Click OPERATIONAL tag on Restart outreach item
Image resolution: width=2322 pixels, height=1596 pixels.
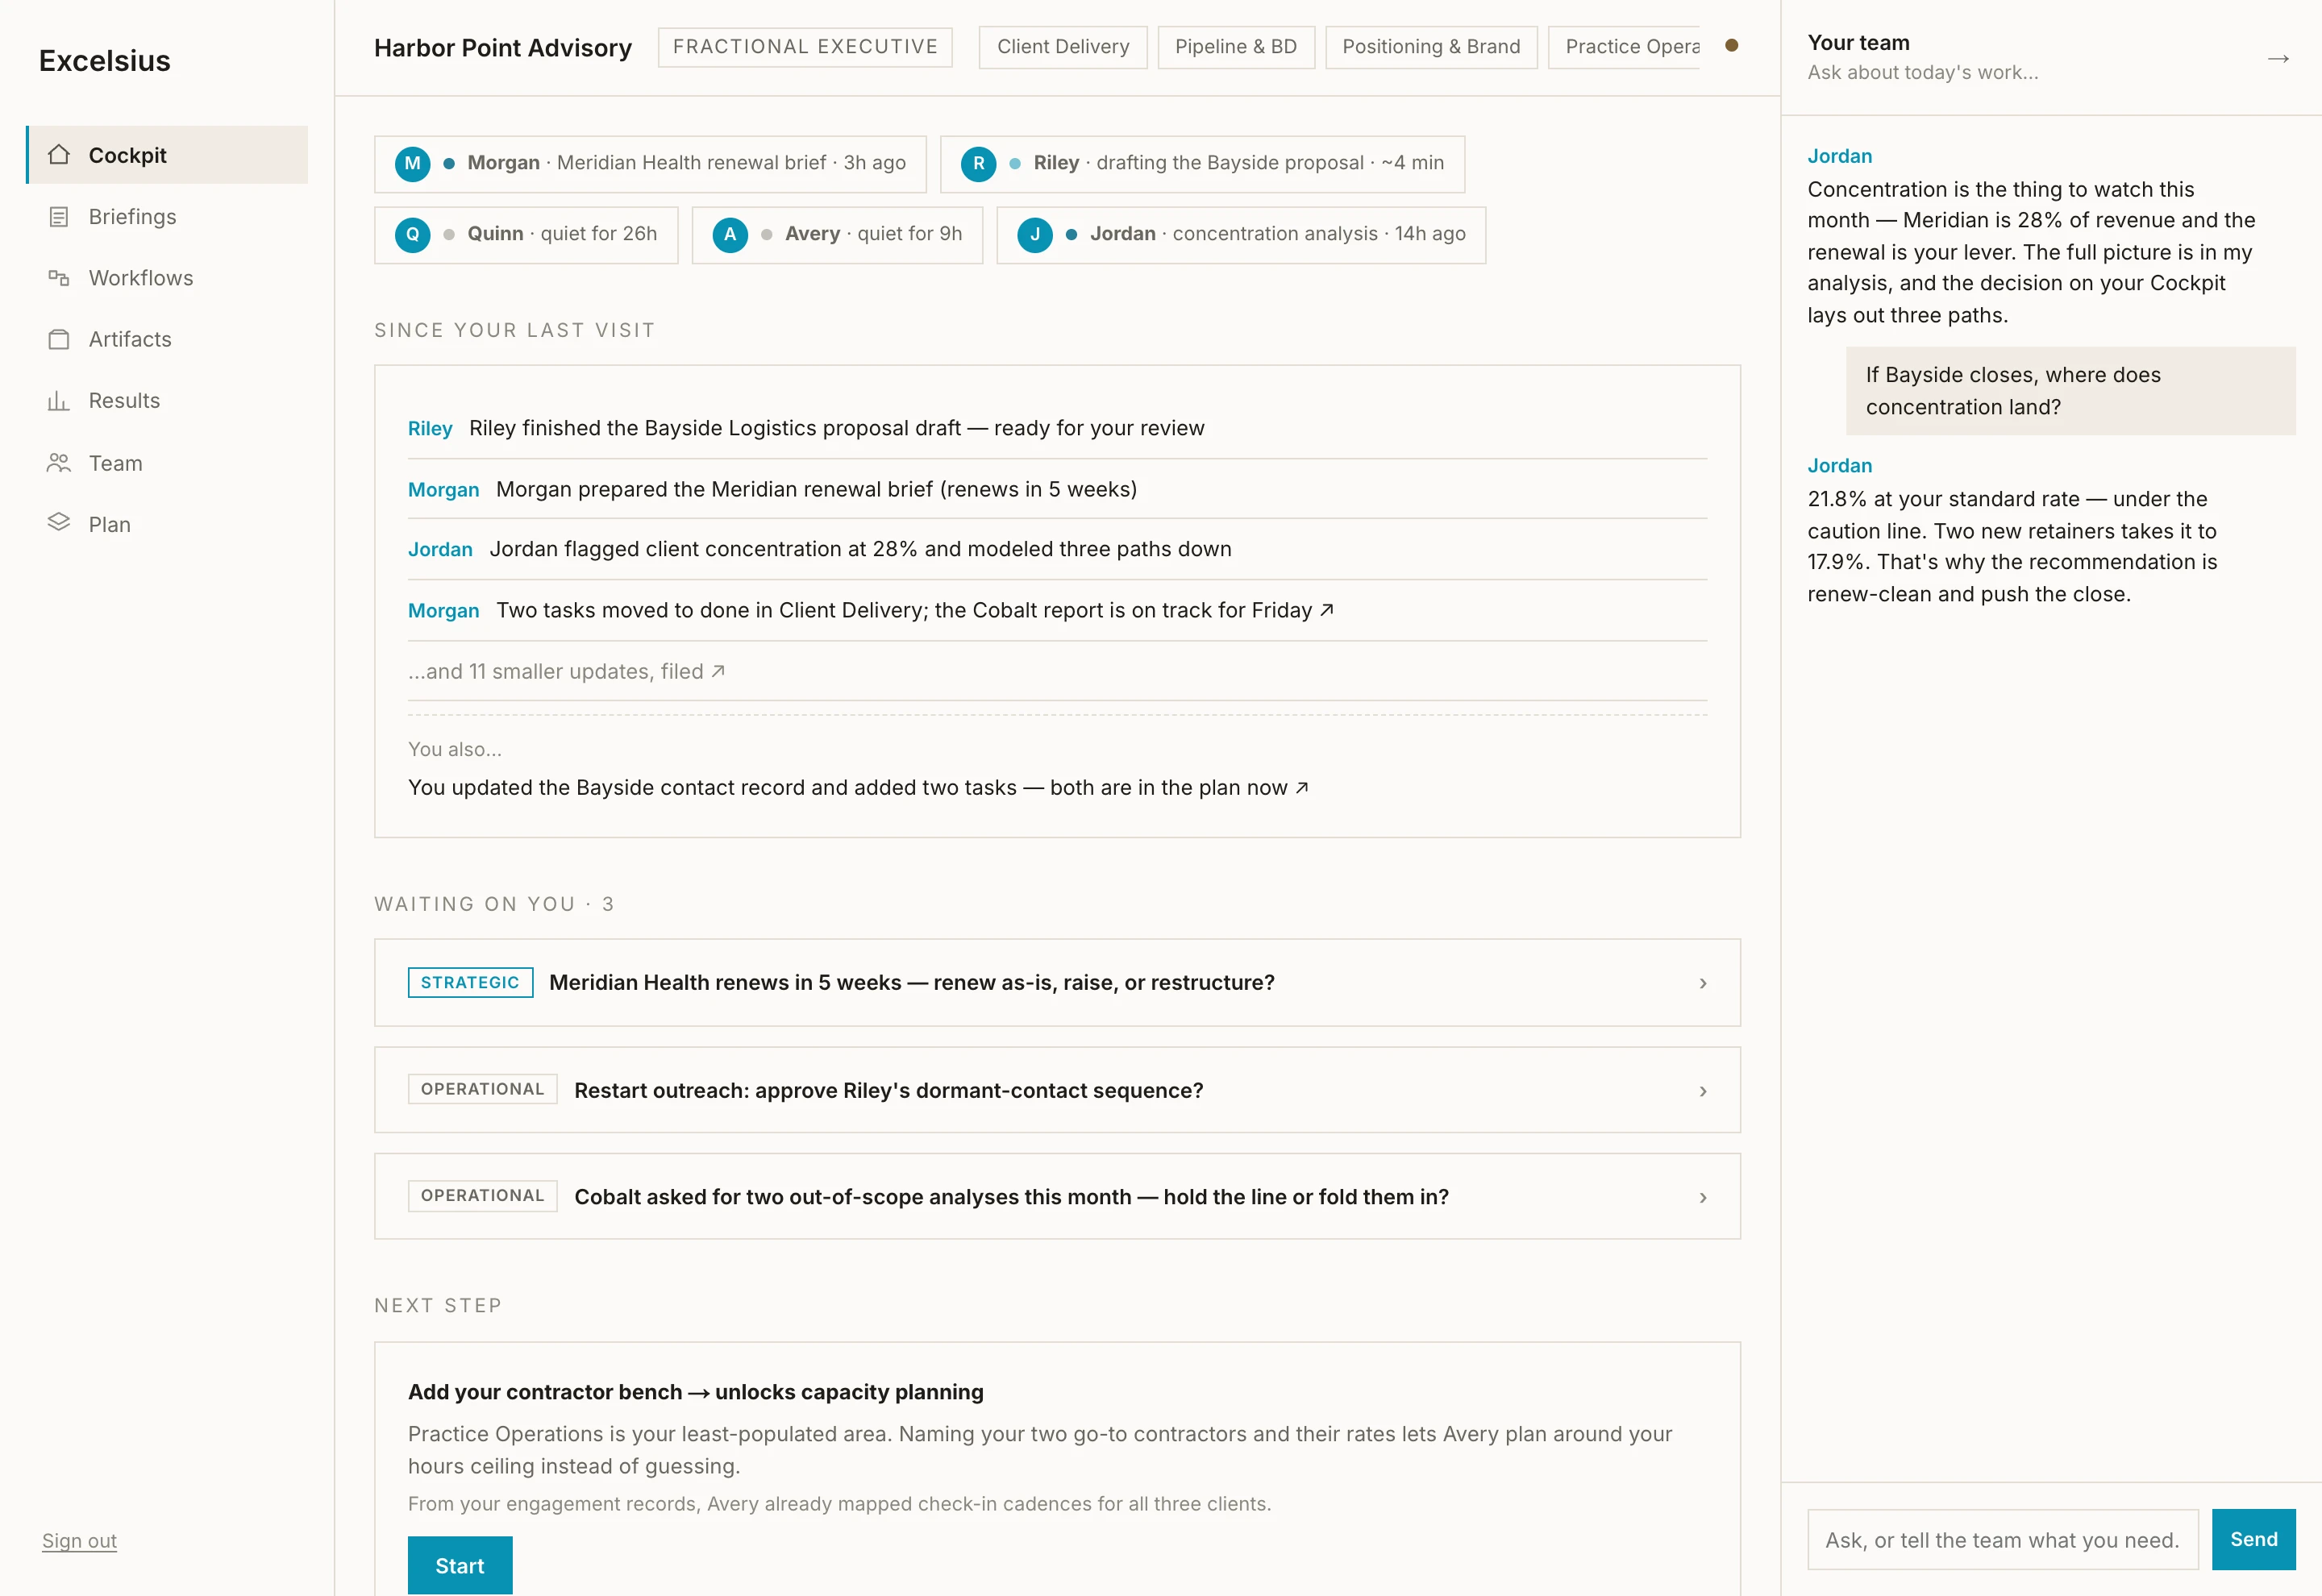point(482,1089)
